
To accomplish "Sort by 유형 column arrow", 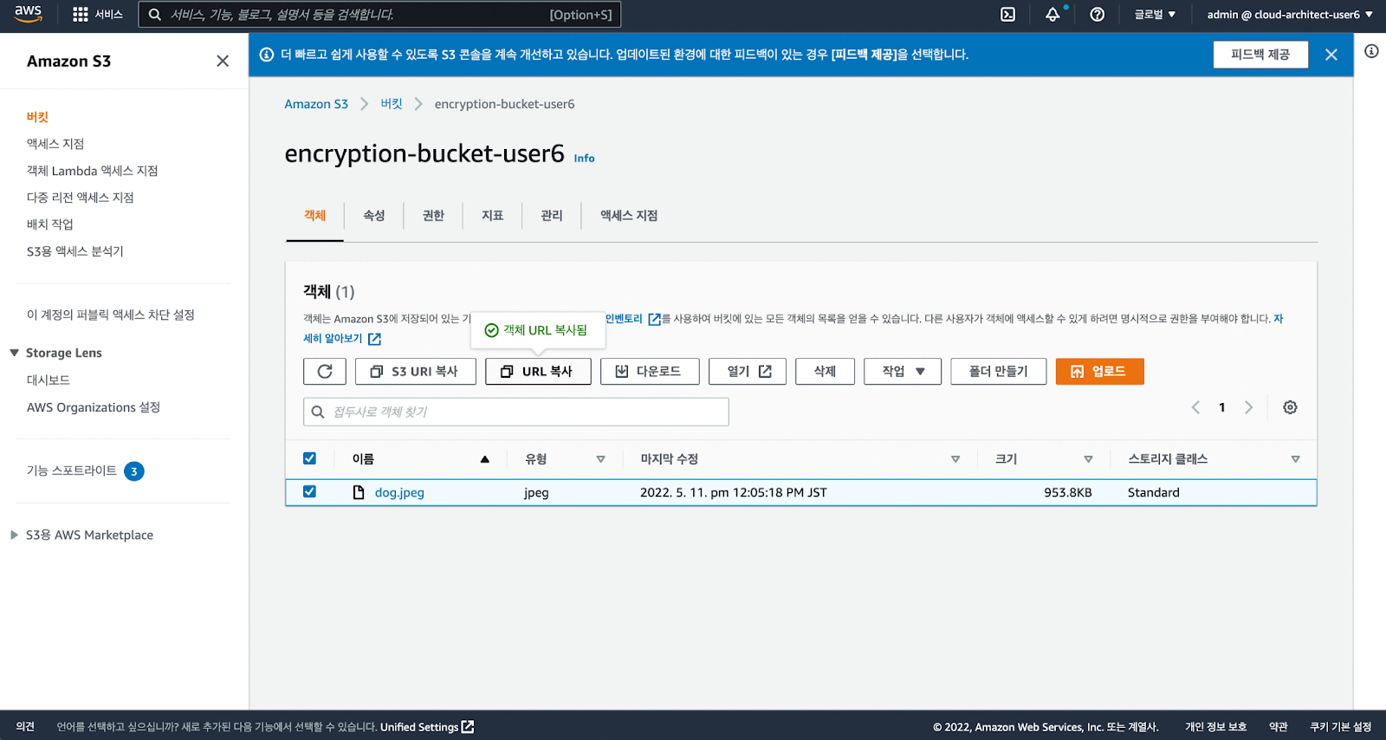I will 600,459.
